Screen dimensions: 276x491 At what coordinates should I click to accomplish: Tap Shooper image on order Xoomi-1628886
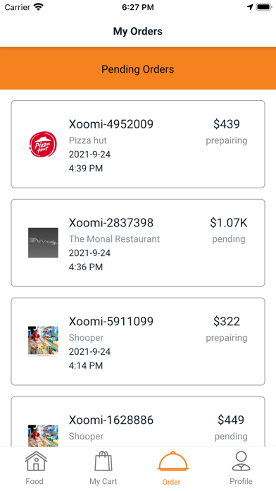(x=43, y=435)
